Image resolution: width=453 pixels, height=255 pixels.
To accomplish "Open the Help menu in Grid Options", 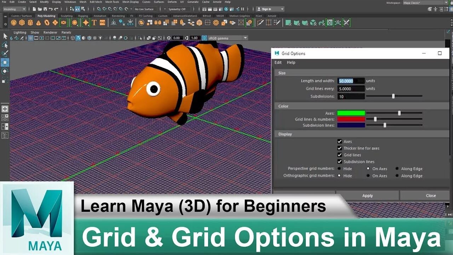I will (x=291, y=62).
